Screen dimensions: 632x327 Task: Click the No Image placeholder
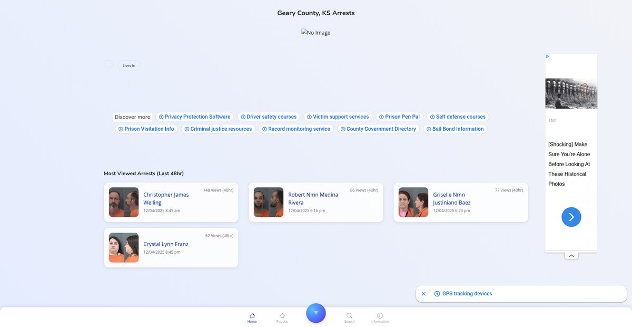tap(316, 33)
